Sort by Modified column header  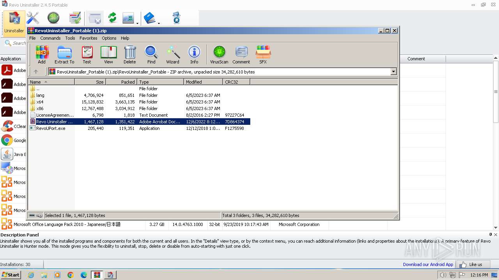(x=203, y=82)
